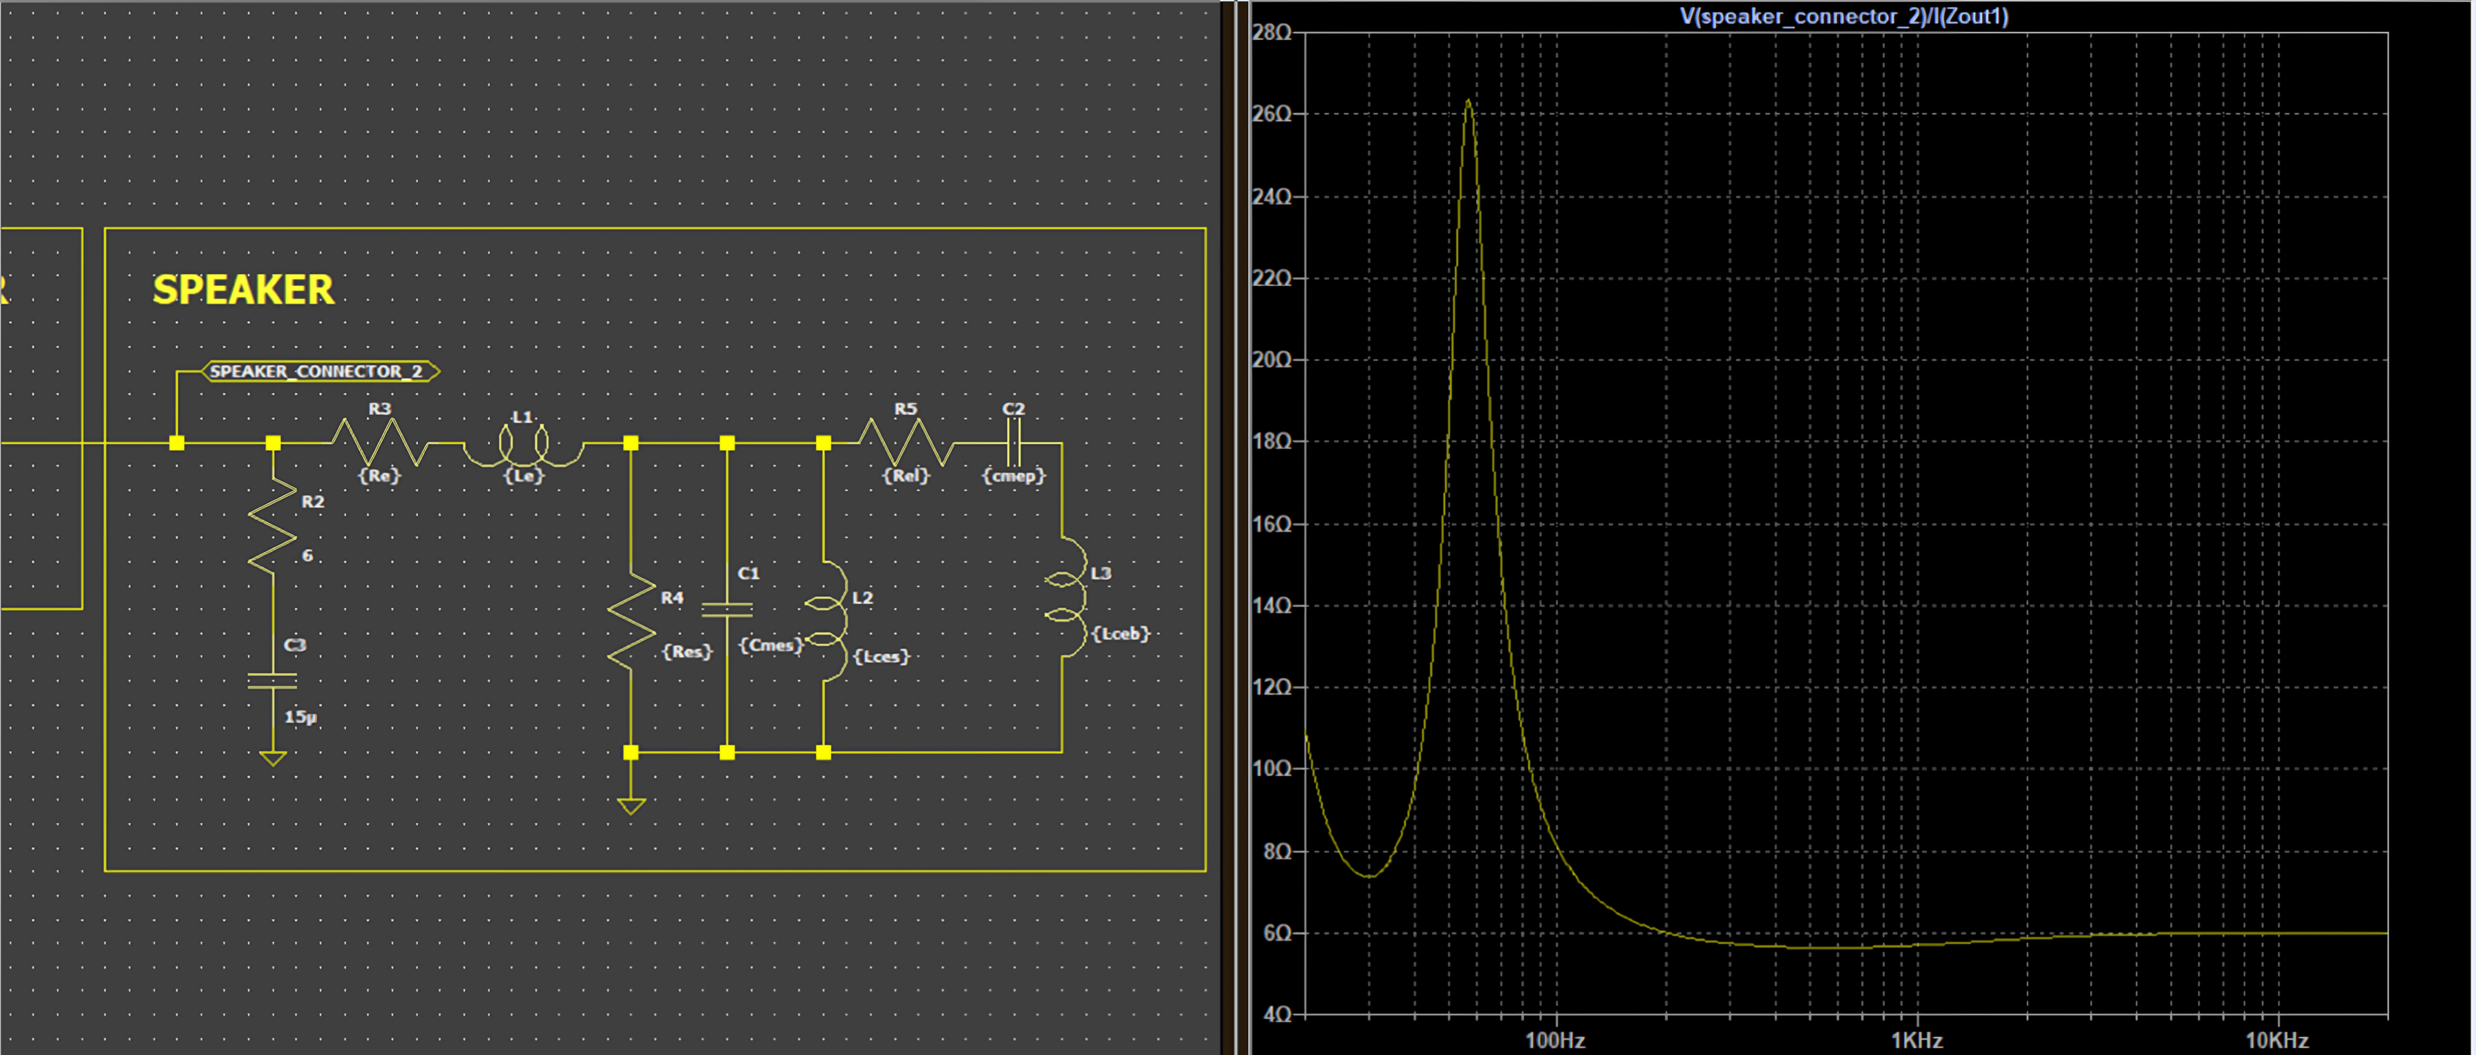The image size is (2476, 1055).
Task: Click the C1 reference designator text
Action: 747,574
